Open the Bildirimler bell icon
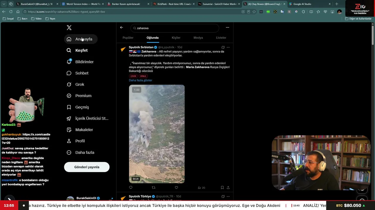The image size is (375, 210). click(69, 62)
